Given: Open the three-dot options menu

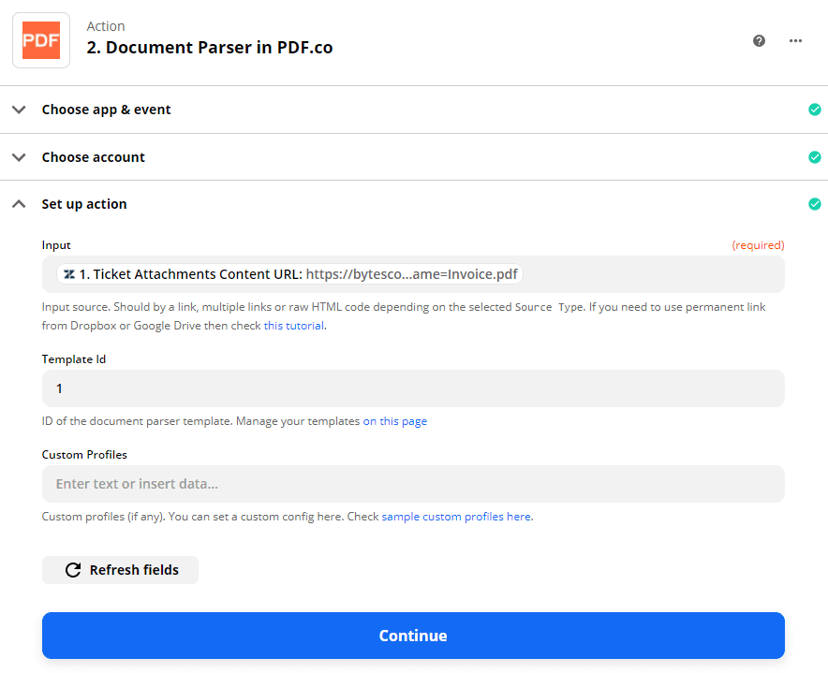Looking at the screenshot, I should pyautogui.click(x=795, y=41).
